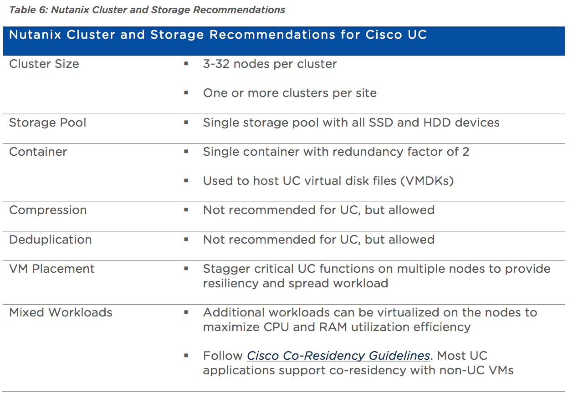Screen dimensions: 573x398
Task: Open the Cisco Co-Residency Guidelines link
Action: pyautogui.click(x=338, y=356)
